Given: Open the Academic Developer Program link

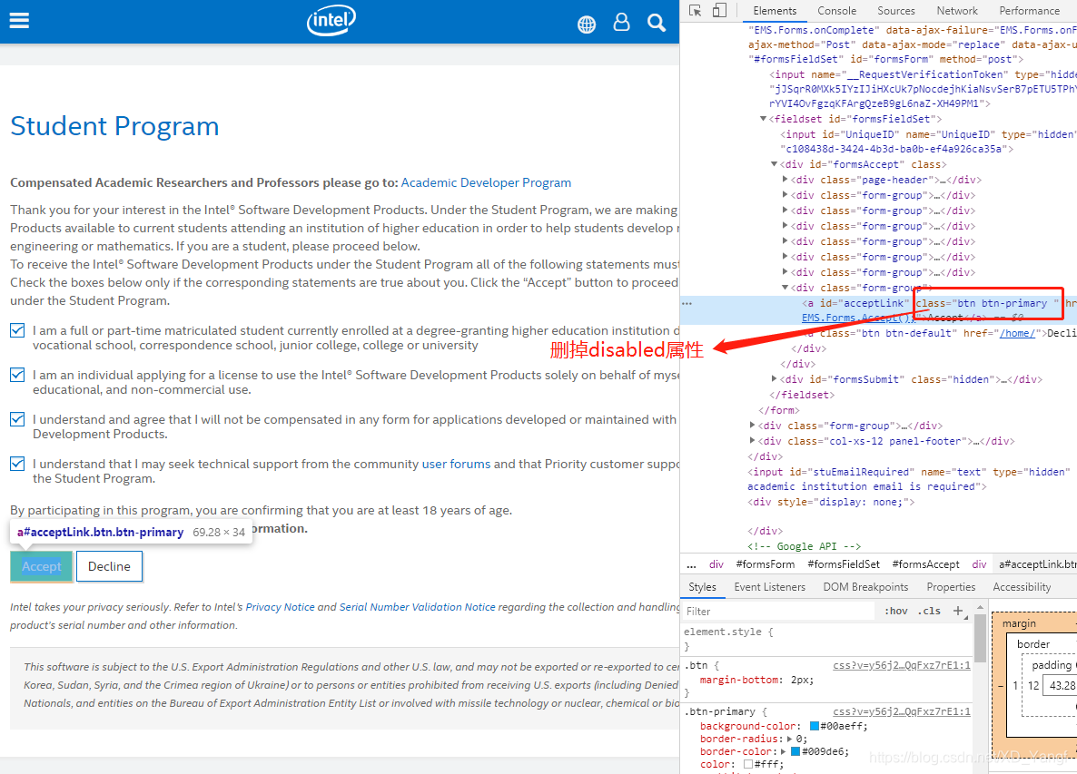Looking at the screenshot, I should [486, 182].
